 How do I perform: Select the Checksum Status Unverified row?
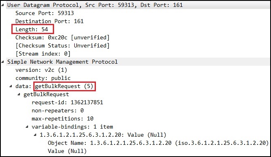(63, 45)
